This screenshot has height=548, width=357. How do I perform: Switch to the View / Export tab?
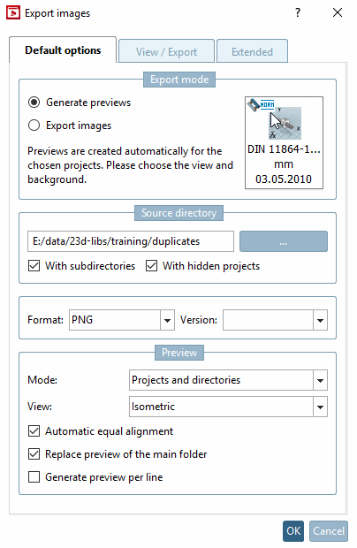(166, 52)
